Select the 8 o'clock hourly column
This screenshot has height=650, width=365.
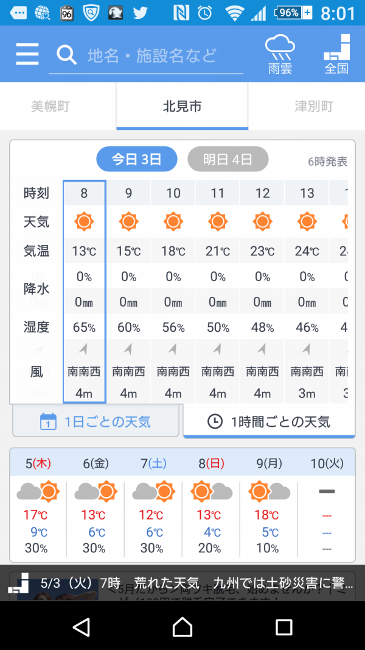click(x=85, y=291)
